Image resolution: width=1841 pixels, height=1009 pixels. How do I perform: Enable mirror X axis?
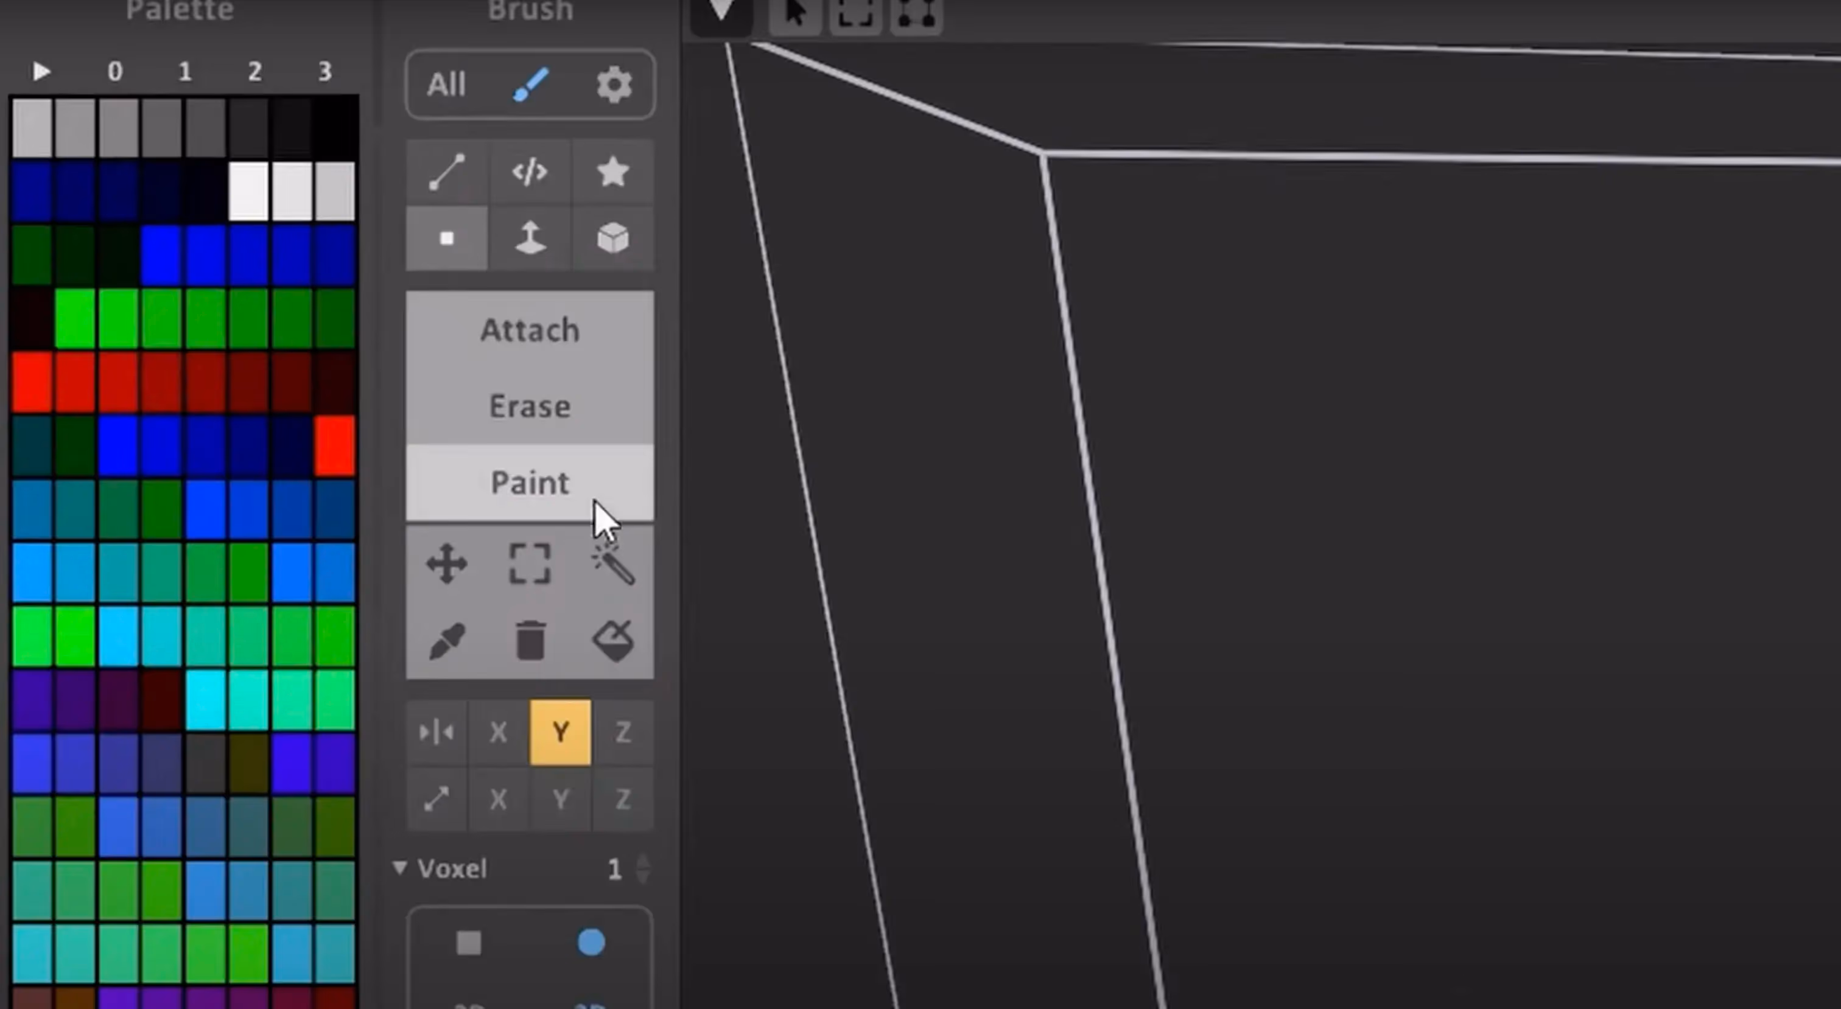tap(498, 733)
